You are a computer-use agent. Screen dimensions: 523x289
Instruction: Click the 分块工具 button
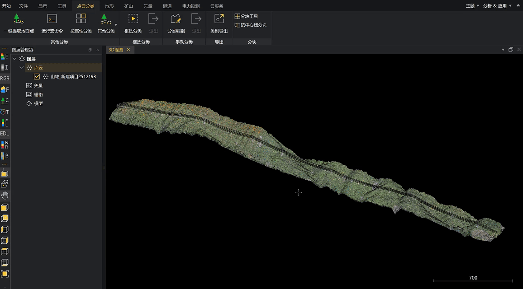247,16
